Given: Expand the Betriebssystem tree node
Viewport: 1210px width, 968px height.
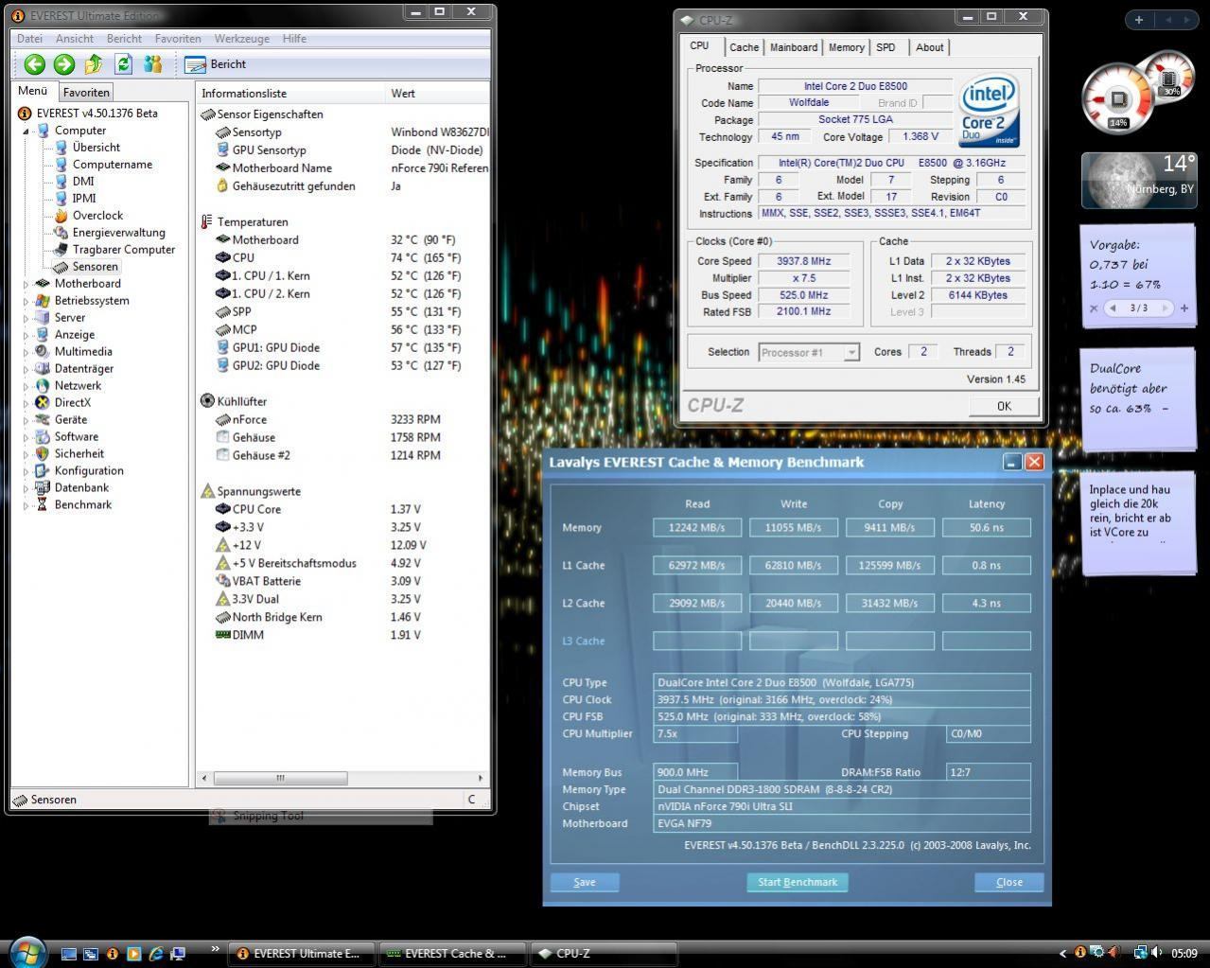Looking at the screenshot, I should (x=26, y=301).
